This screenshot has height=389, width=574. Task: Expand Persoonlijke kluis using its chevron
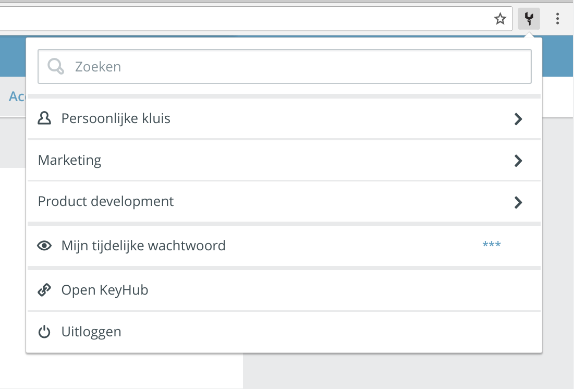click(x=518, y=119)
